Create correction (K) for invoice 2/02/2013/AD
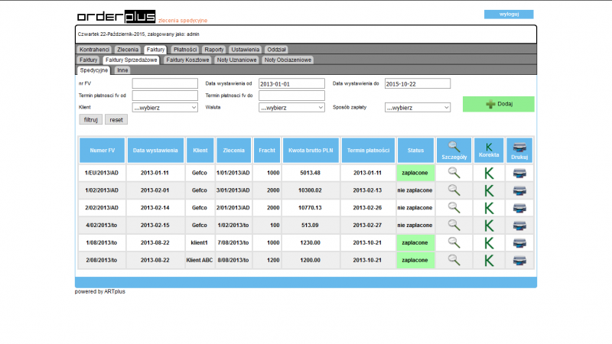The image size is (612, 344). coord(489,208)
